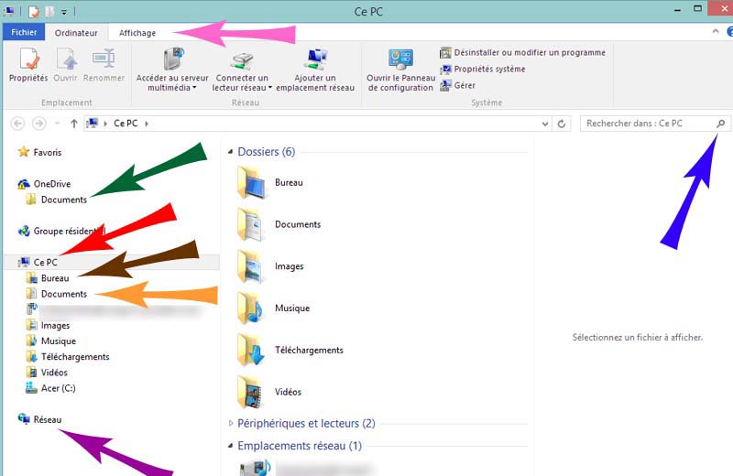Minimize the Ce PC window
This screenshot has height=476, width=733.
(x=677, y=9)
